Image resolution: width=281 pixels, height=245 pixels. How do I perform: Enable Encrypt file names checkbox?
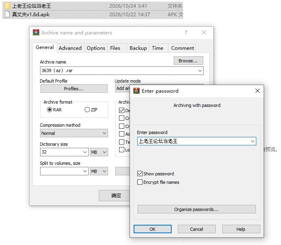click(x=140, y=182)
